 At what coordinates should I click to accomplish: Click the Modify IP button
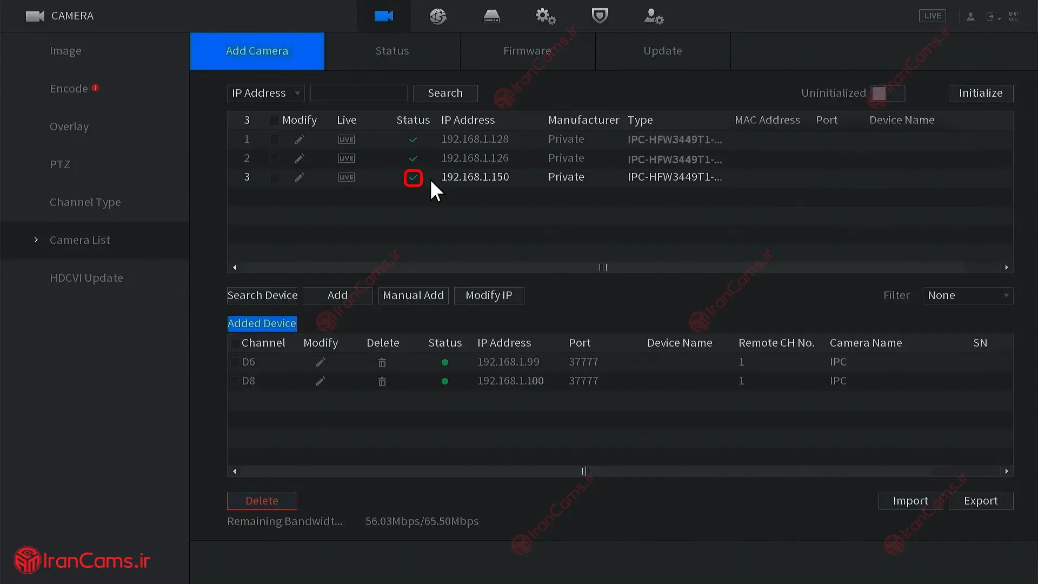pos(489,295)
